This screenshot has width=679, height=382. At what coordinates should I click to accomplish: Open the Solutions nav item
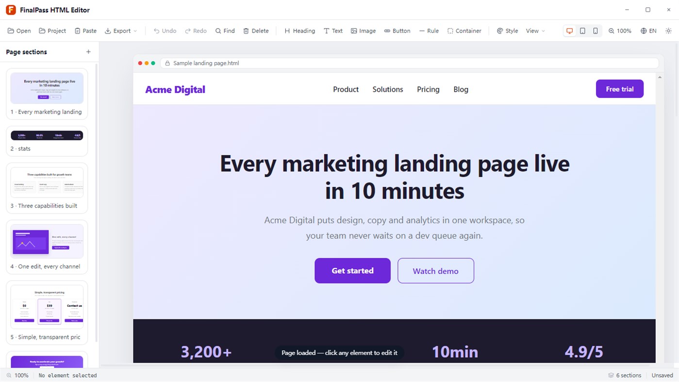point(388,89)
